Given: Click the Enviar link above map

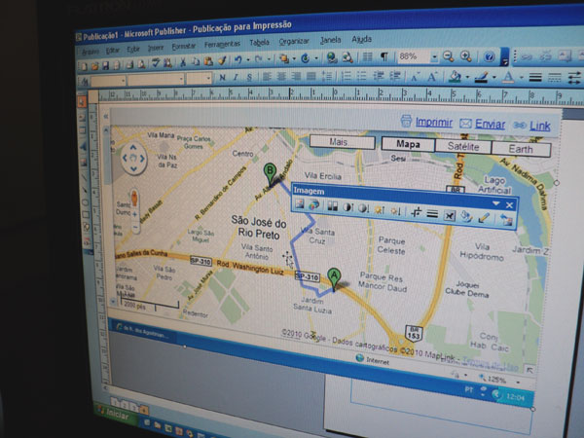Looking at the screenshot, I should [x=491, y=124].
